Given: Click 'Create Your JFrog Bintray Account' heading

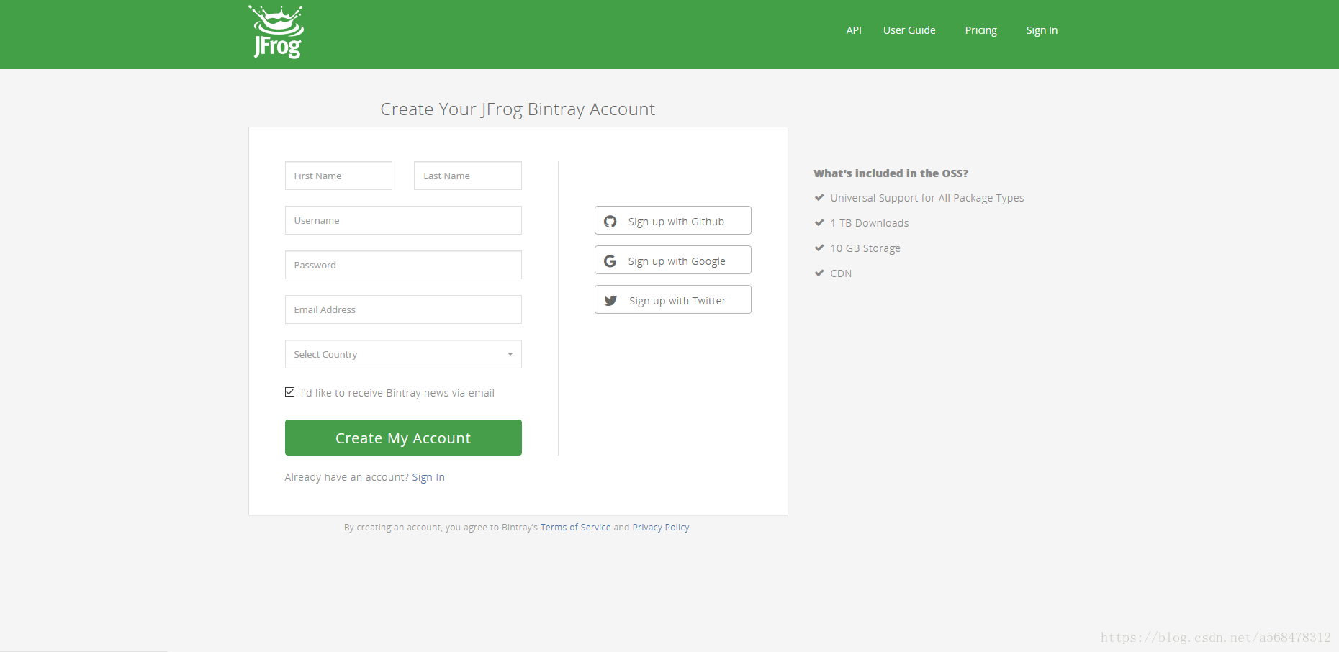Looking at the screenshot, I should point(518,109).
